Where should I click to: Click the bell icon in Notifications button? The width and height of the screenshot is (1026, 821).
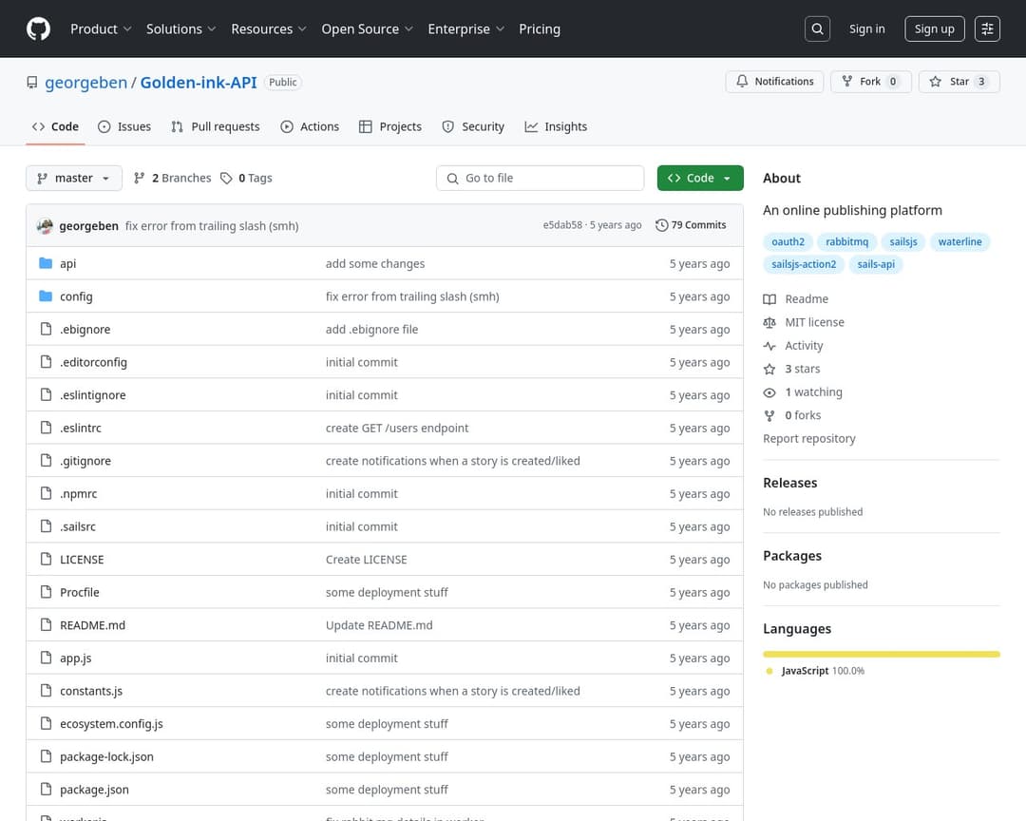click(742, 81)
